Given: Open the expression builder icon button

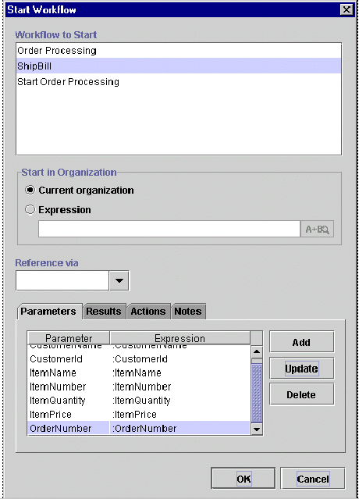Looking at the screenshot, I should point(317,229).
